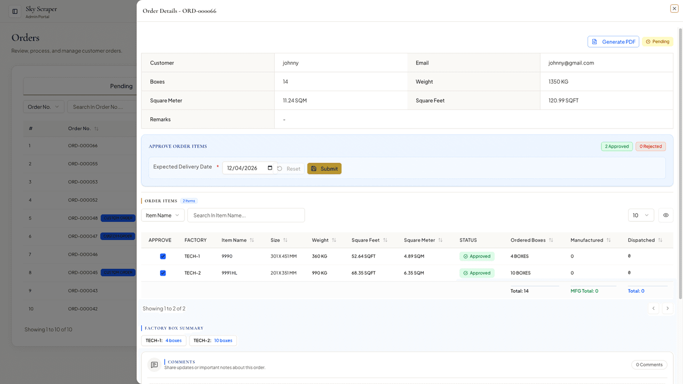
Task: Click the Generate PDF button
Action: pyautogui.click(x=613, y=42)
